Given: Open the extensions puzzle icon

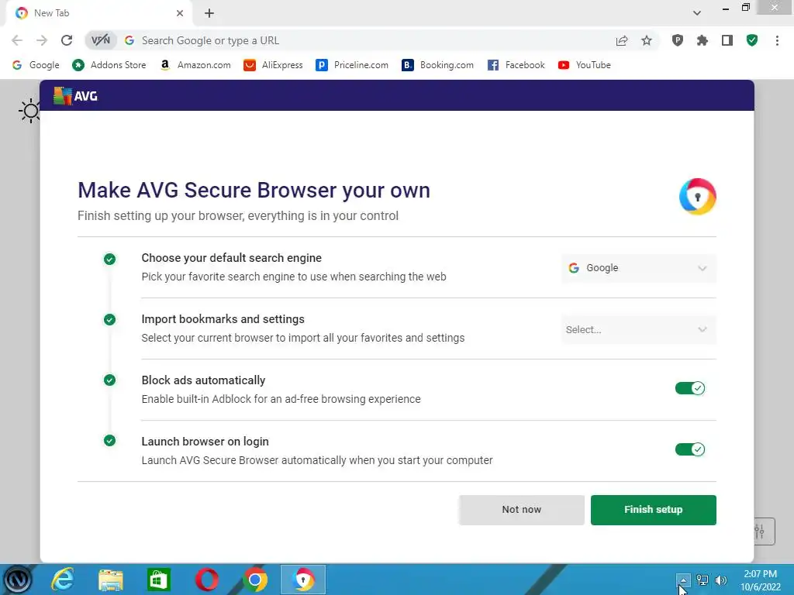Looking at the screenshot, I should tap(703, 40).
